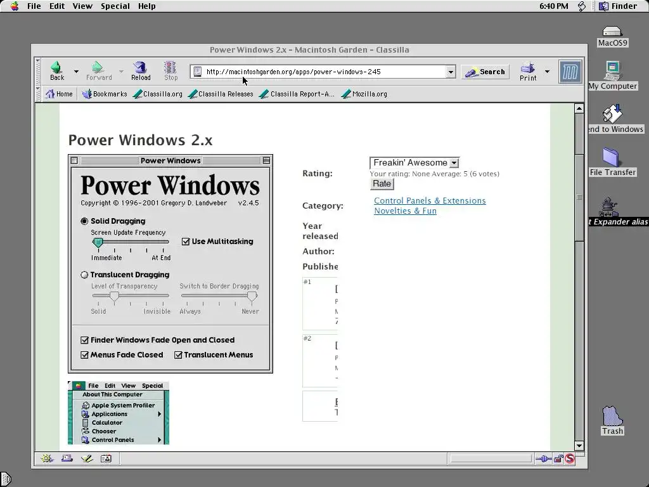Collapse the navigation toolbar grippy
649x487 pixels.
coord(37,71)
